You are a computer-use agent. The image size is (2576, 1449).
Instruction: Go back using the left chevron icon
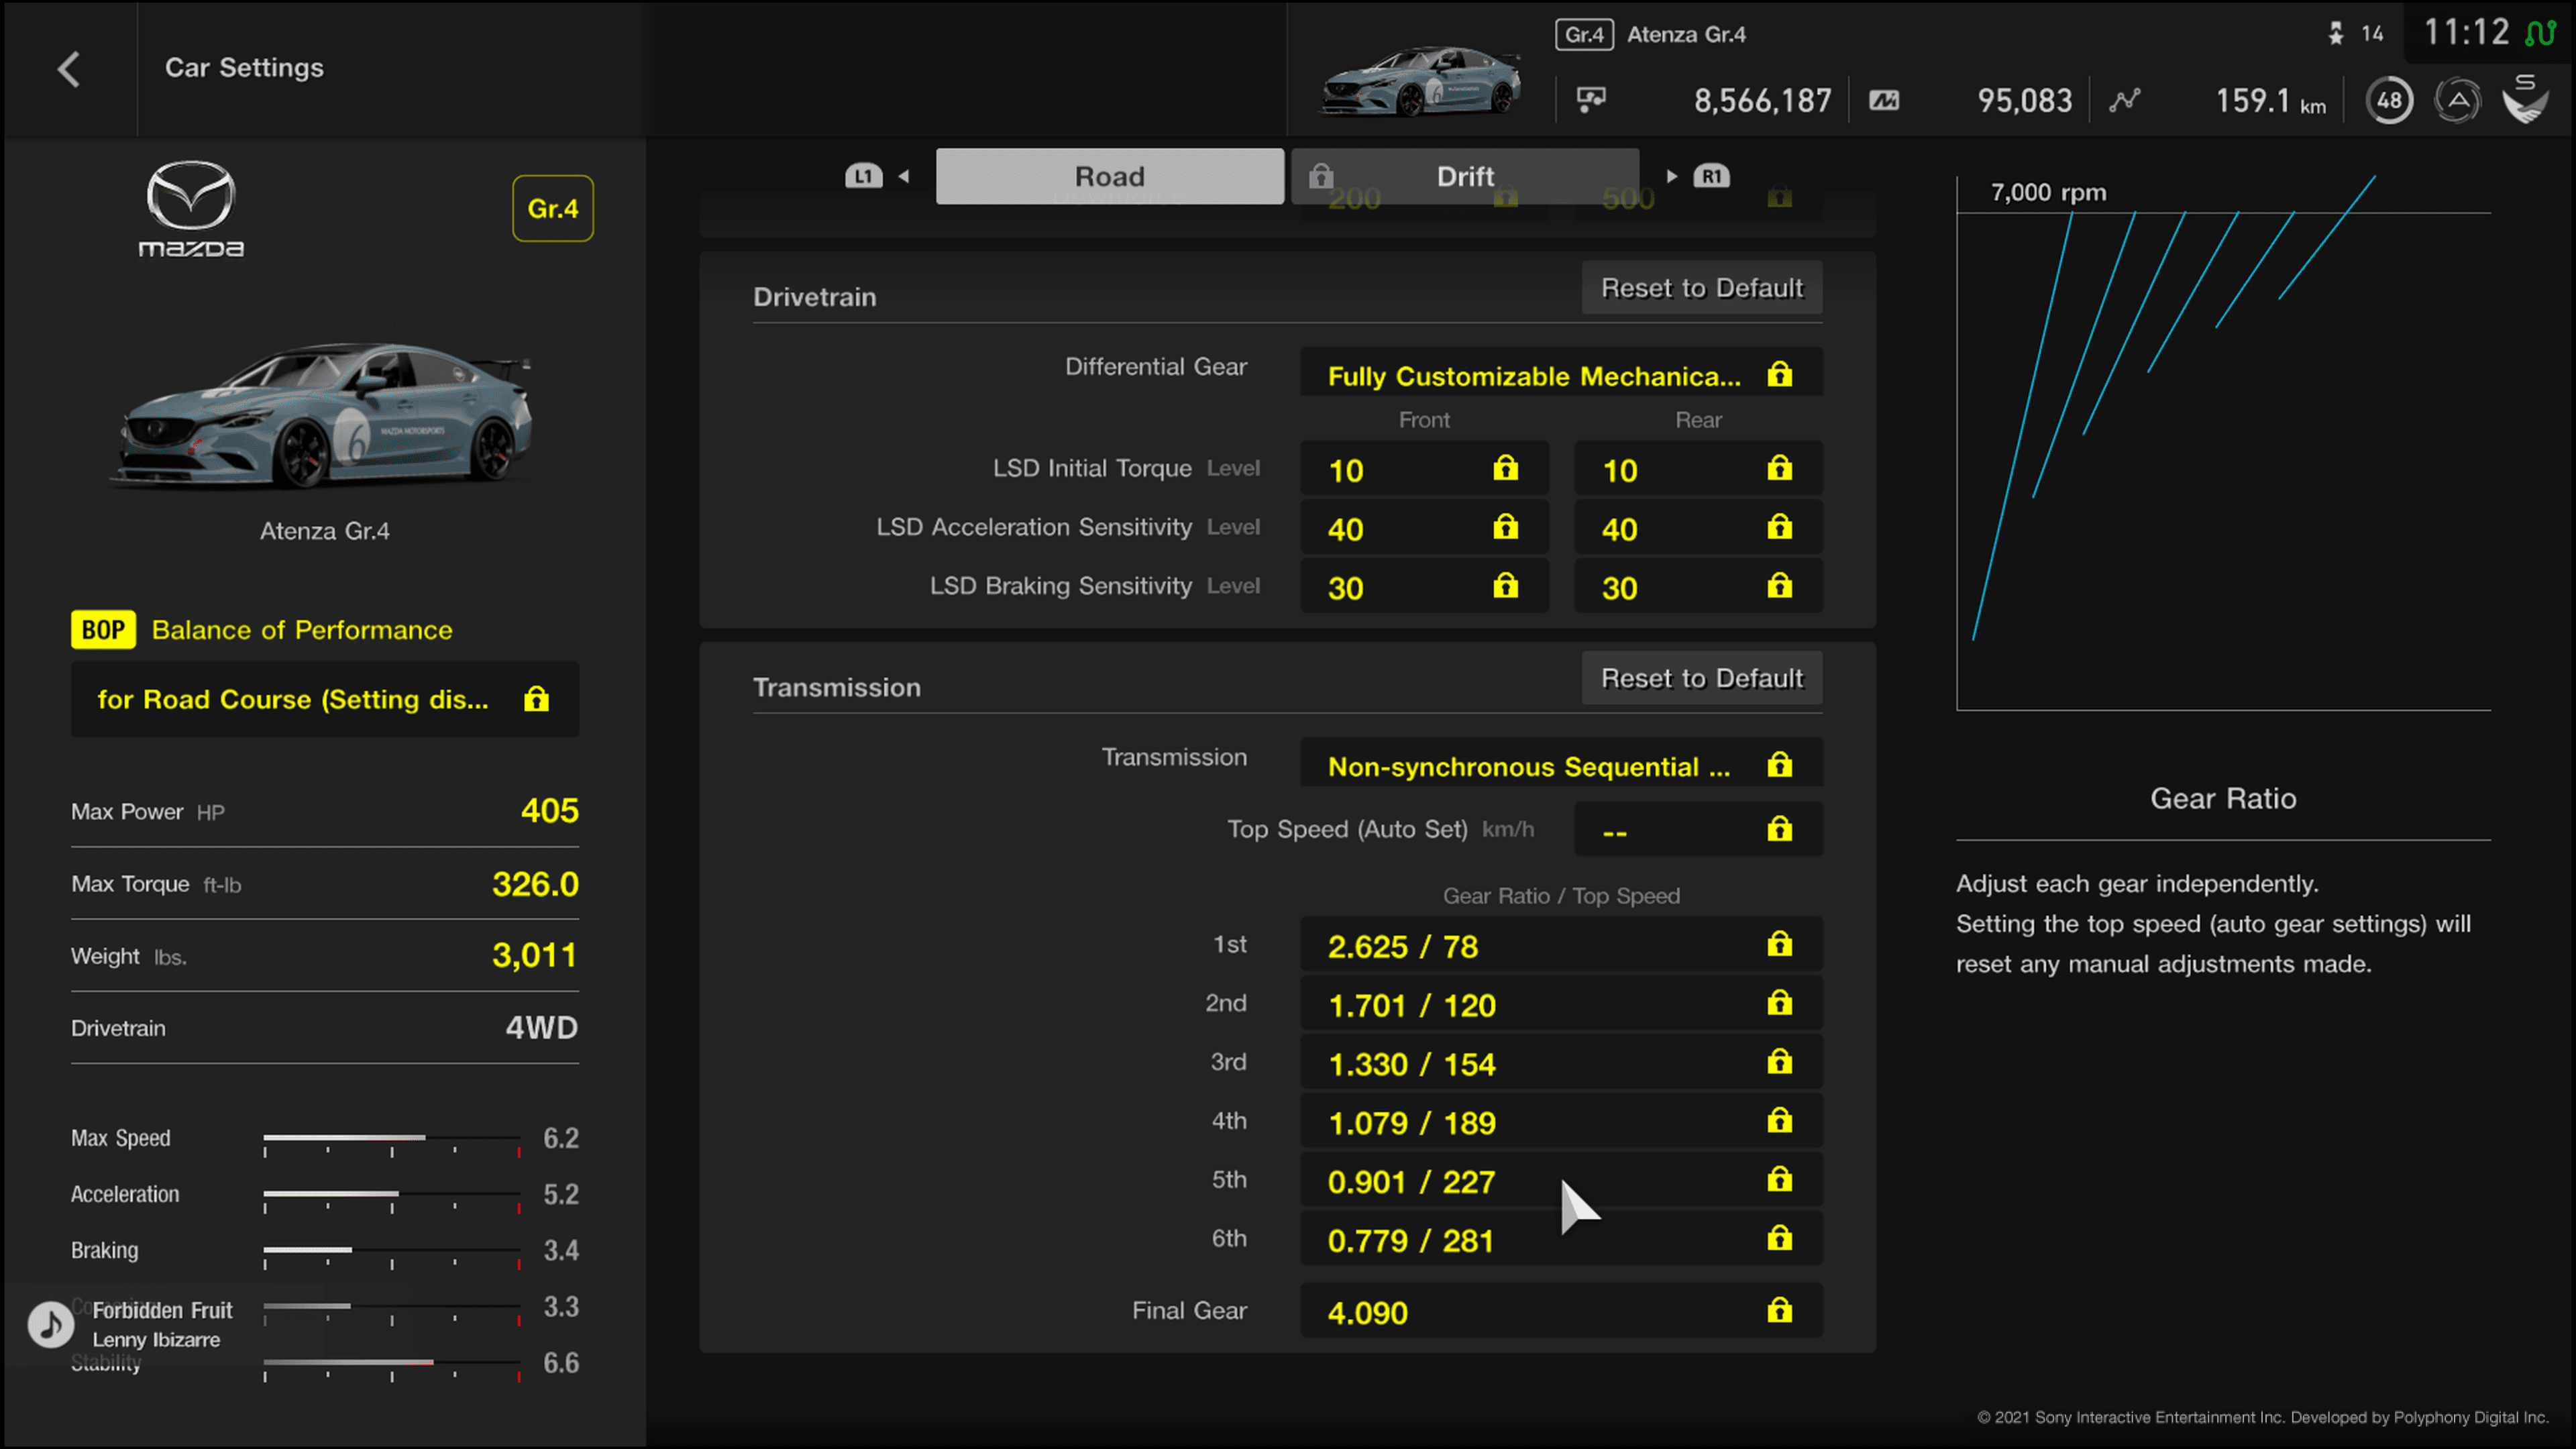68,69
